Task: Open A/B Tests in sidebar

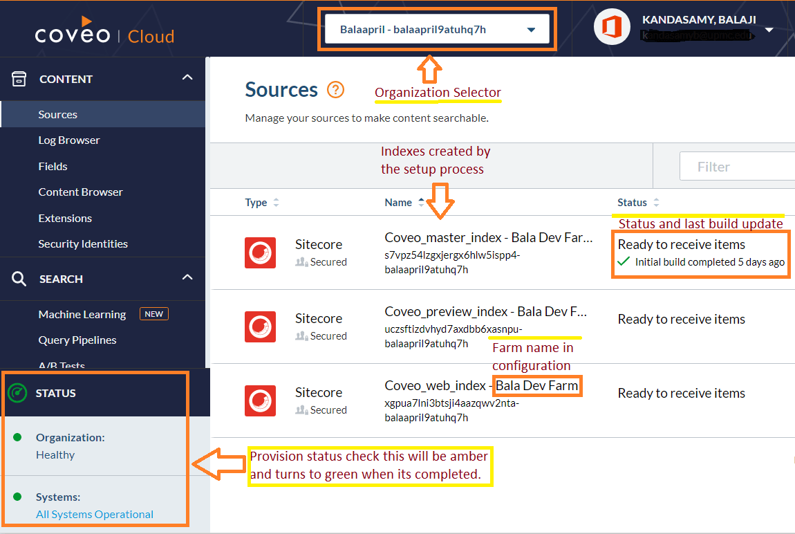Action: coord(62,365)
